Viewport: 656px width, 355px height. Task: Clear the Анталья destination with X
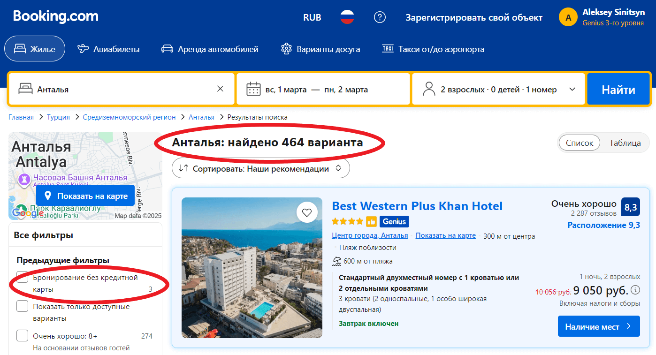pos(220,88)
